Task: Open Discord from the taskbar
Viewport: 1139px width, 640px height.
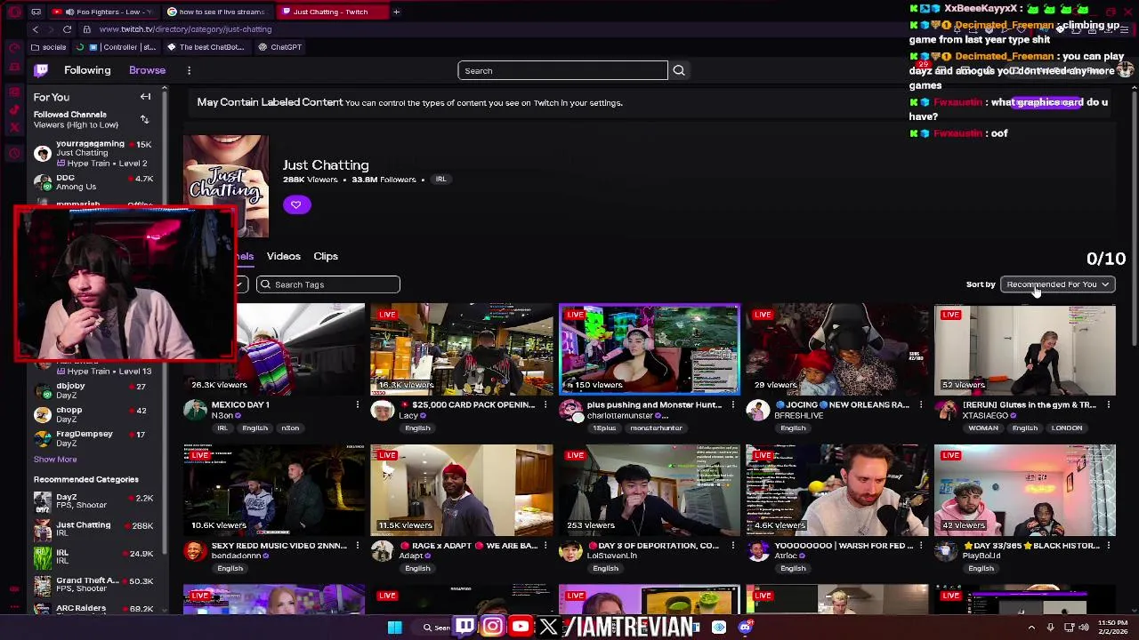Action: [745, 628]
